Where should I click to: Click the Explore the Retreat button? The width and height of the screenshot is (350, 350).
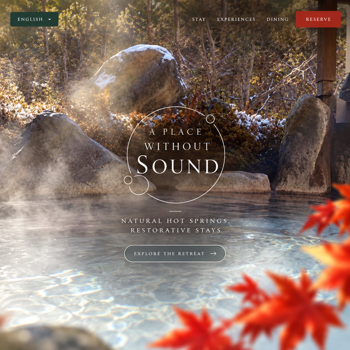coord(175,253)
